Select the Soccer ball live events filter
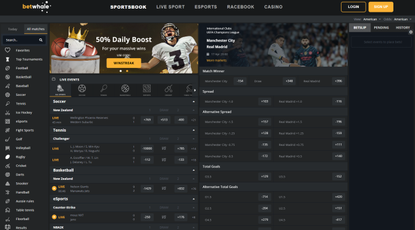Image resolution: width=415 pixels, height=230 pixels. (x=82, y=88)
